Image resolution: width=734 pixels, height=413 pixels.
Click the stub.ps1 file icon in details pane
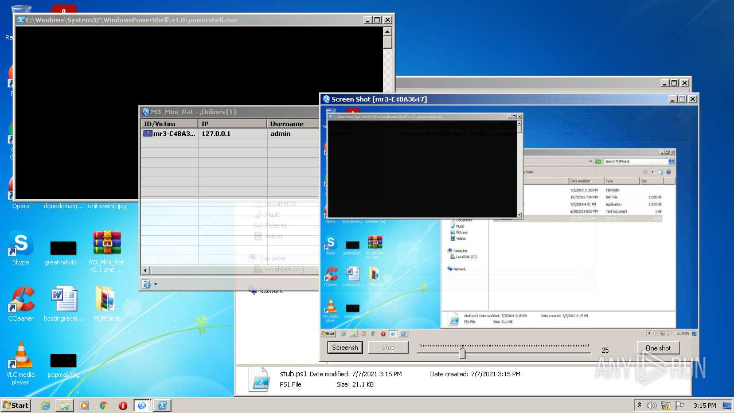(259, 380)
